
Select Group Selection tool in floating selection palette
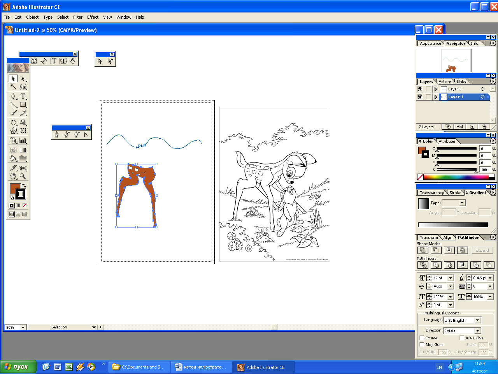pyautogui.click(x=110, y=61)
